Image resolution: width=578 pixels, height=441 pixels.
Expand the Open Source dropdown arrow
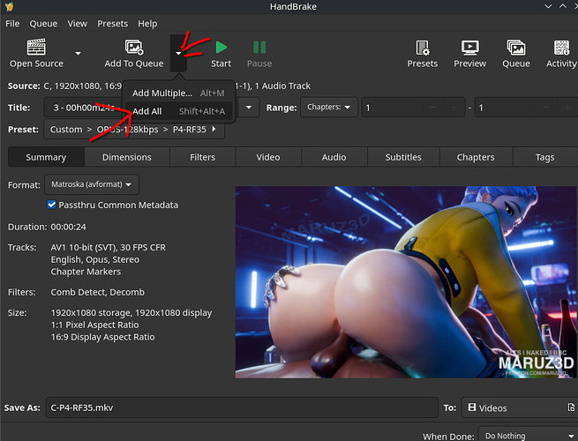pyautogui.click(x=78, y=54)
